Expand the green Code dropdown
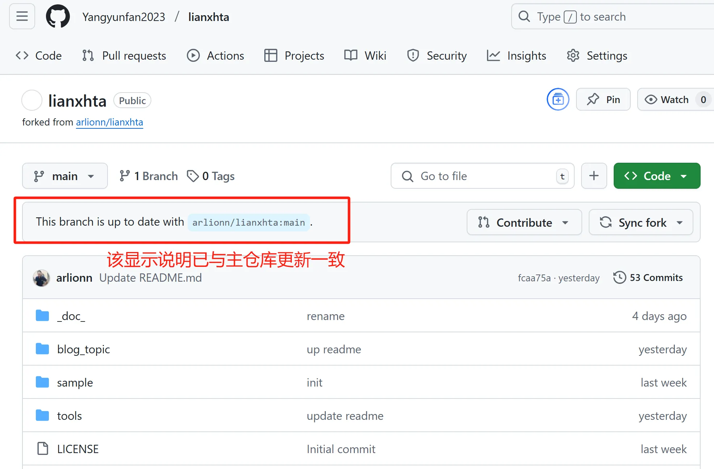Screen dimensions: 714x469 click(657, 176)
